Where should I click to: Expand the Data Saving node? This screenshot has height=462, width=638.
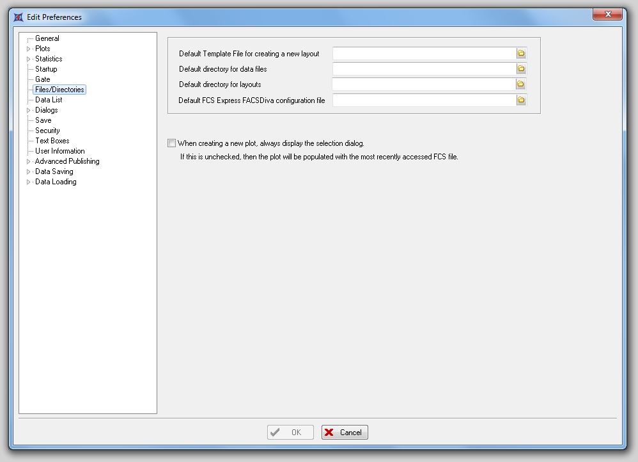click(28, 171)
